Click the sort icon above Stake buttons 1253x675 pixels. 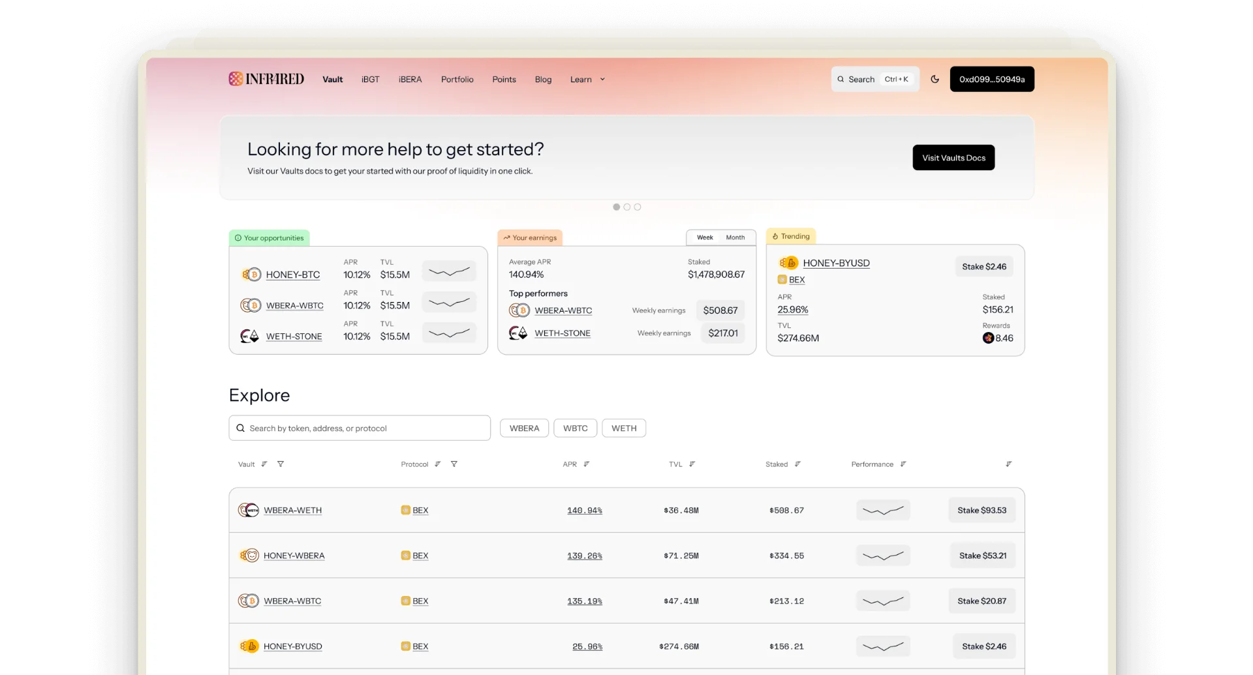pos(1009,464)
